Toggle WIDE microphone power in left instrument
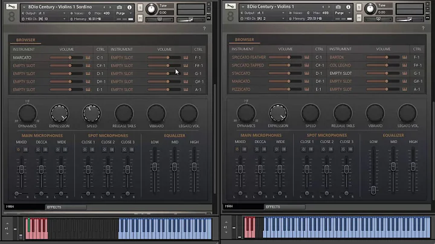 point(58,150)
